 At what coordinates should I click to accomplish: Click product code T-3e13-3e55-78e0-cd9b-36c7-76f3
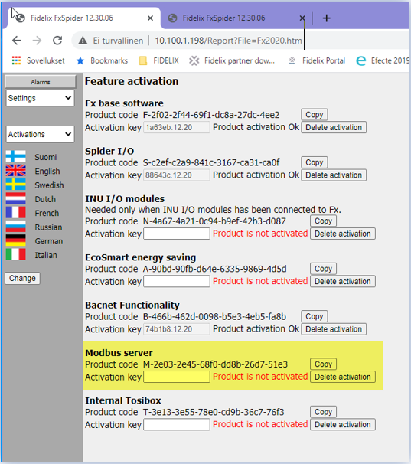[x=214, y=412]
